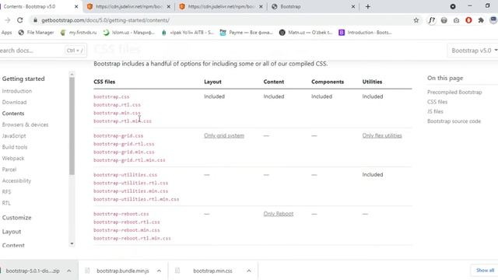Open Webpack in sidebar
This screenshot has width=498, height=280.
[13, 159]
